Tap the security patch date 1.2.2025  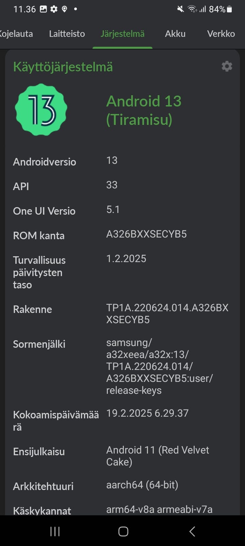pos(126,259)
